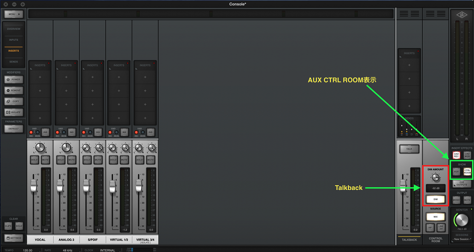The height and width of the screenshot is (252, 474).
Task: Activate the ISOLATE modifier button
Action: tap(14, 112)
